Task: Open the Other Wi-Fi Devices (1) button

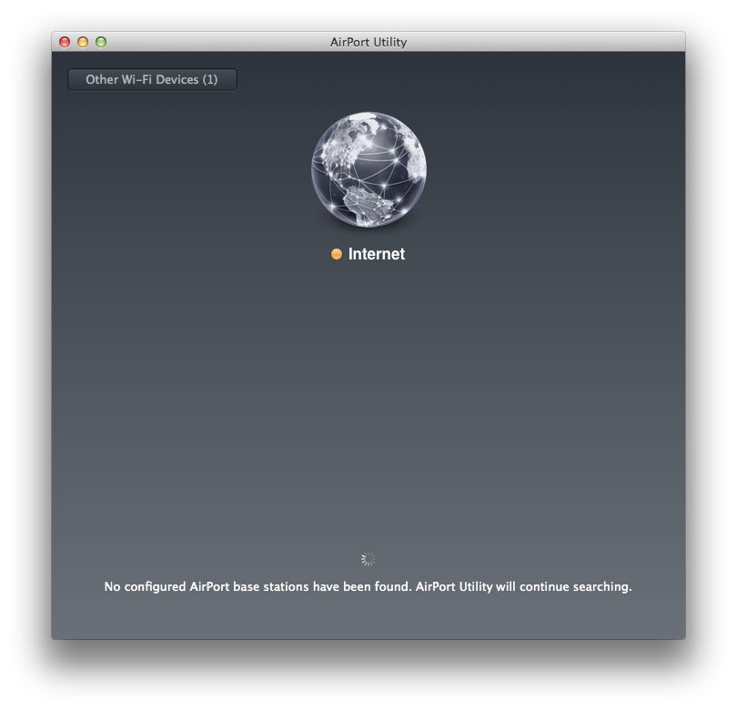Action: (x=152, y=79)
